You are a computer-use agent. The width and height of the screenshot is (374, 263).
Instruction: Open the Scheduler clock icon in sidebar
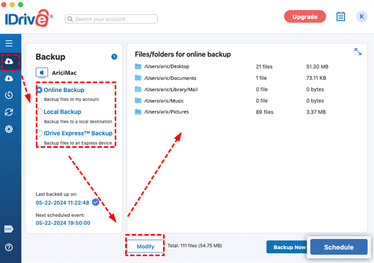(x=9, y=95)
